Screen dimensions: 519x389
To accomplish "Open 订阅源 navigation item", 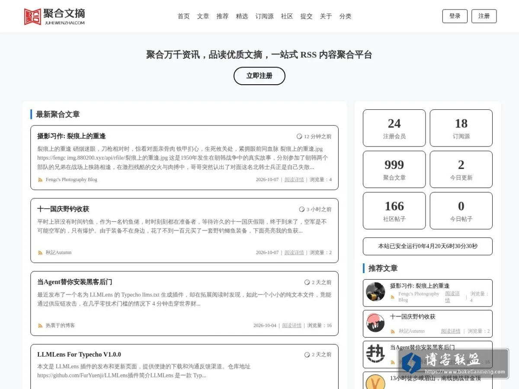I will tap(264, 16).
